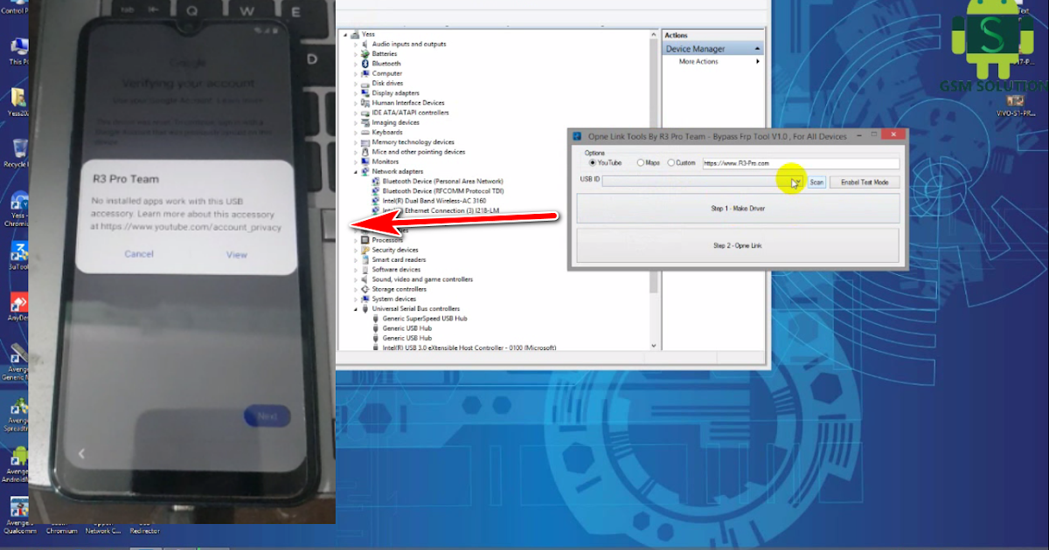The height and width of the screenshot is (550, 1049).
Task: Click the Storage controllers category icon
Action: click(x=366, y=289)
